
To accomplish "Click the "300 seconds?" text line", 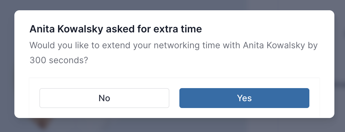I will (59, 60).
